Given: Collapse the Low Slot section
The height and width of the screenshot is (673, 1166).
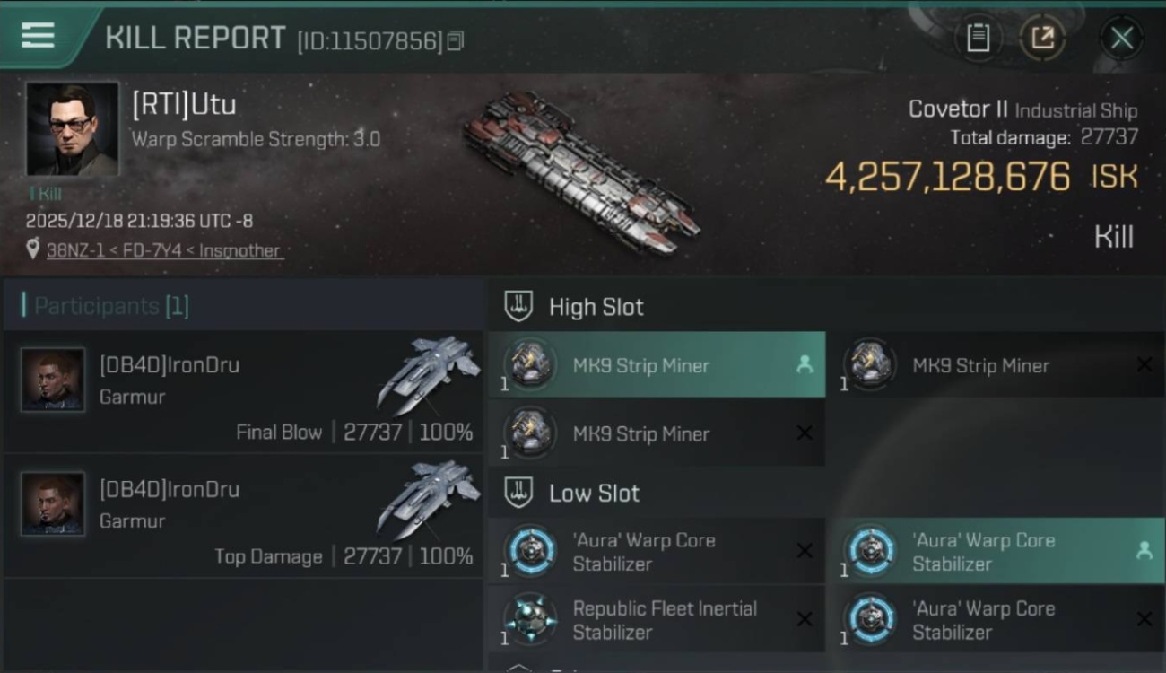Looking at the screenshot, I should [594, 493].
